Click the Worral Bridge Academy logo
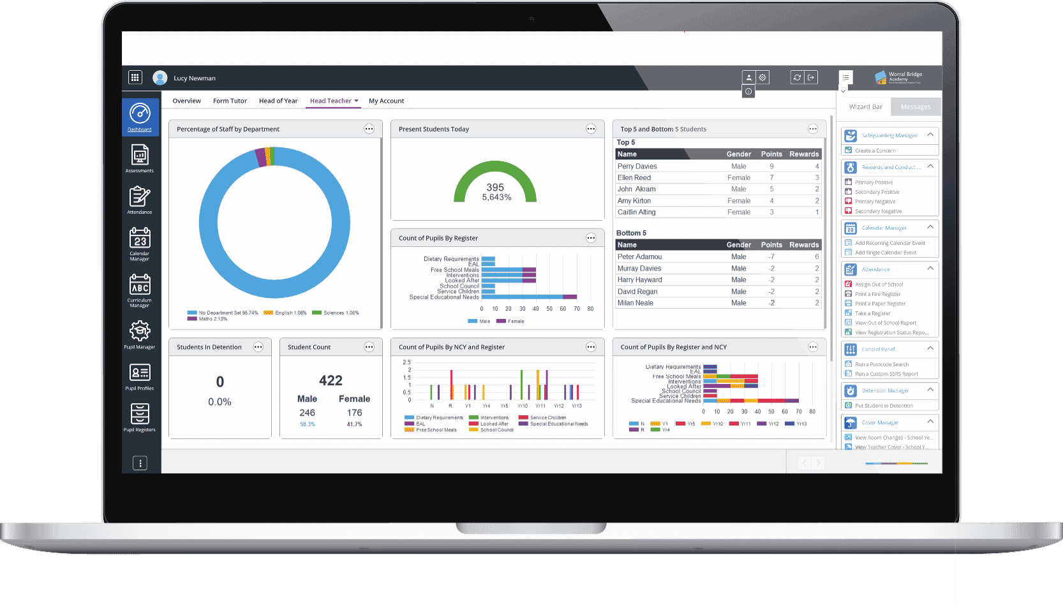Screen dimensions: 1063x606 pos(898,78)
